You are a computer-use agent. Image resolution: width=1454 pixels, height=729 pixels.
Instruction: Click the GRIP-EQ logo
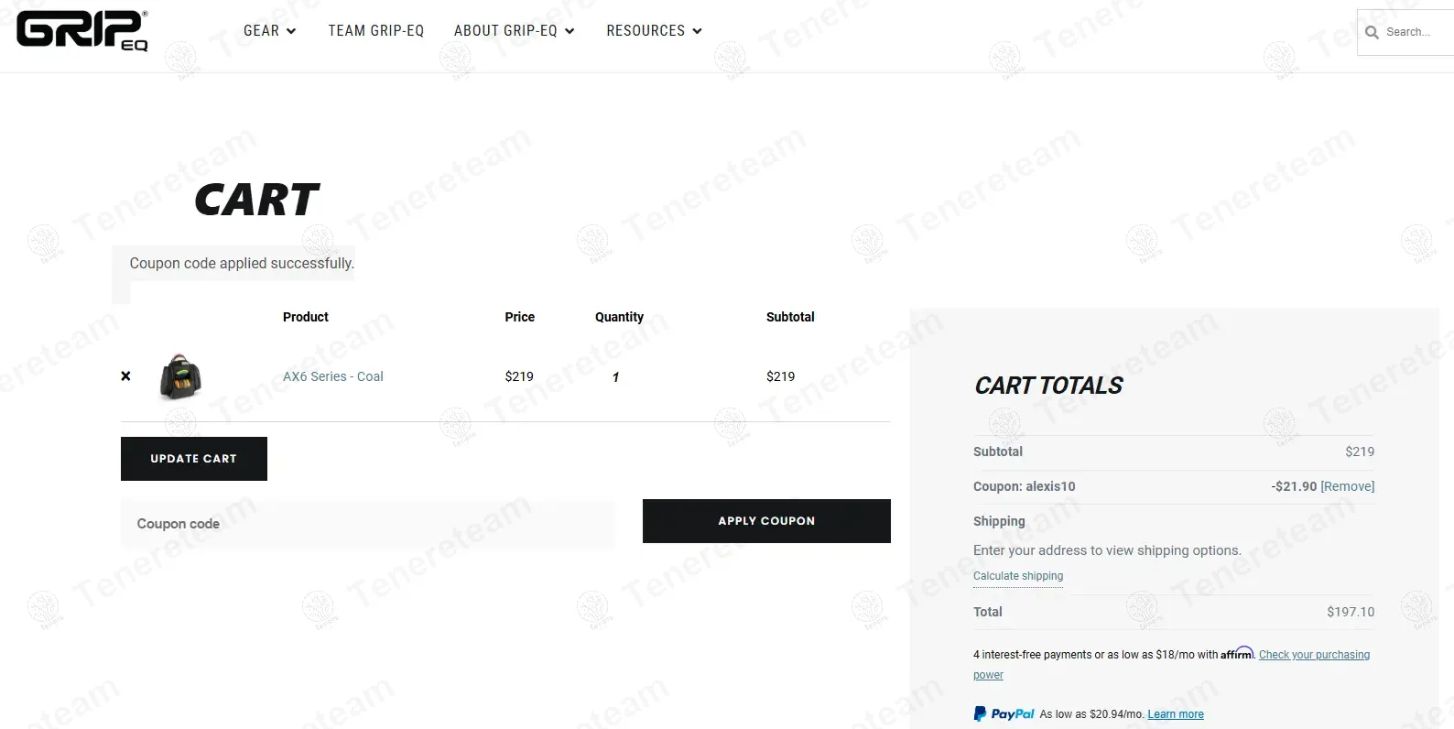coord(81,31)
